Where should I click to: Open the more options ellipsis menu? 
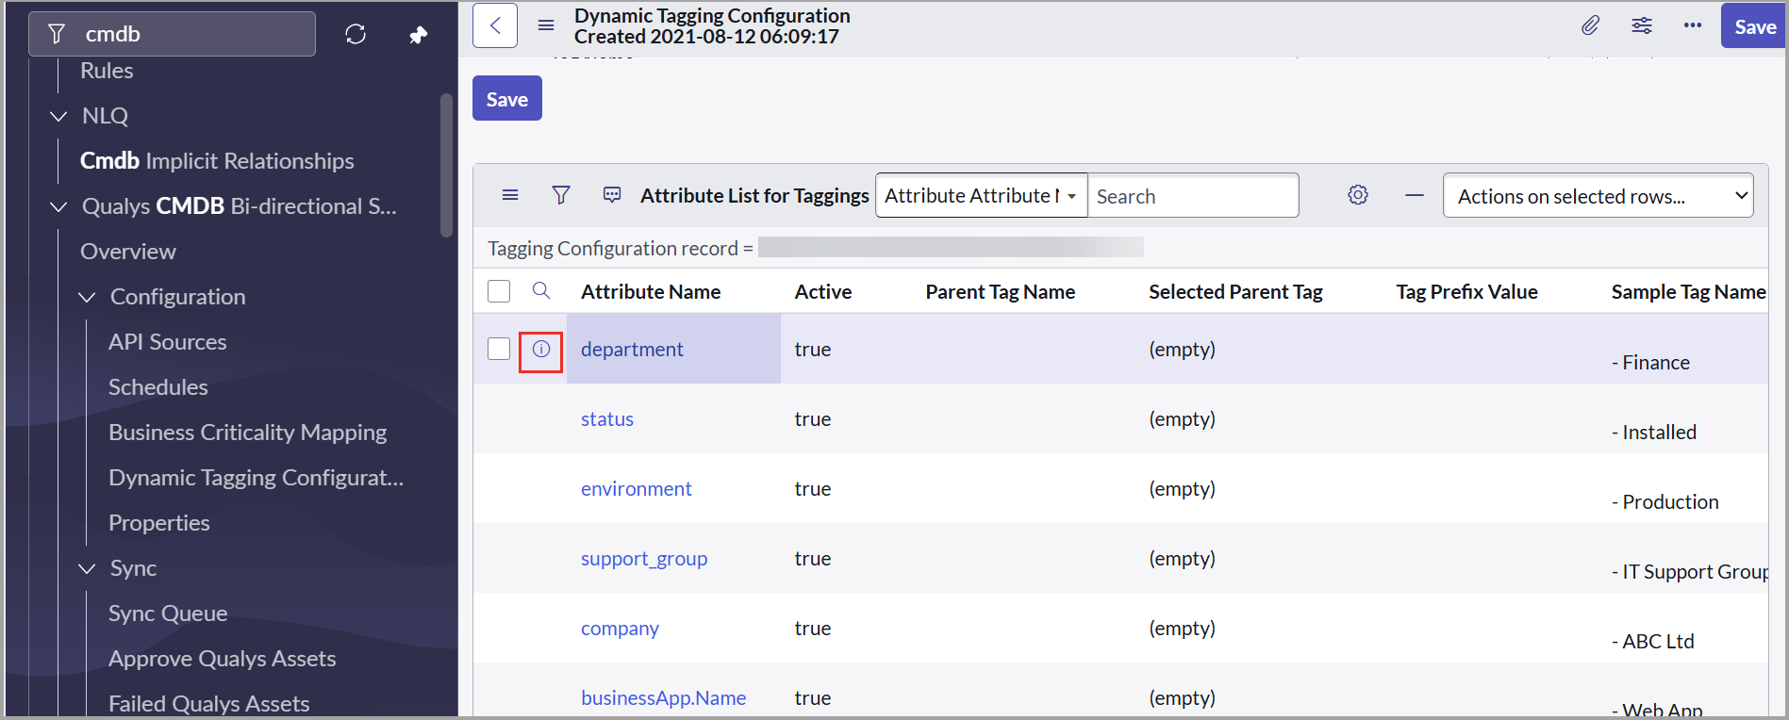[x=1692, y=25]
